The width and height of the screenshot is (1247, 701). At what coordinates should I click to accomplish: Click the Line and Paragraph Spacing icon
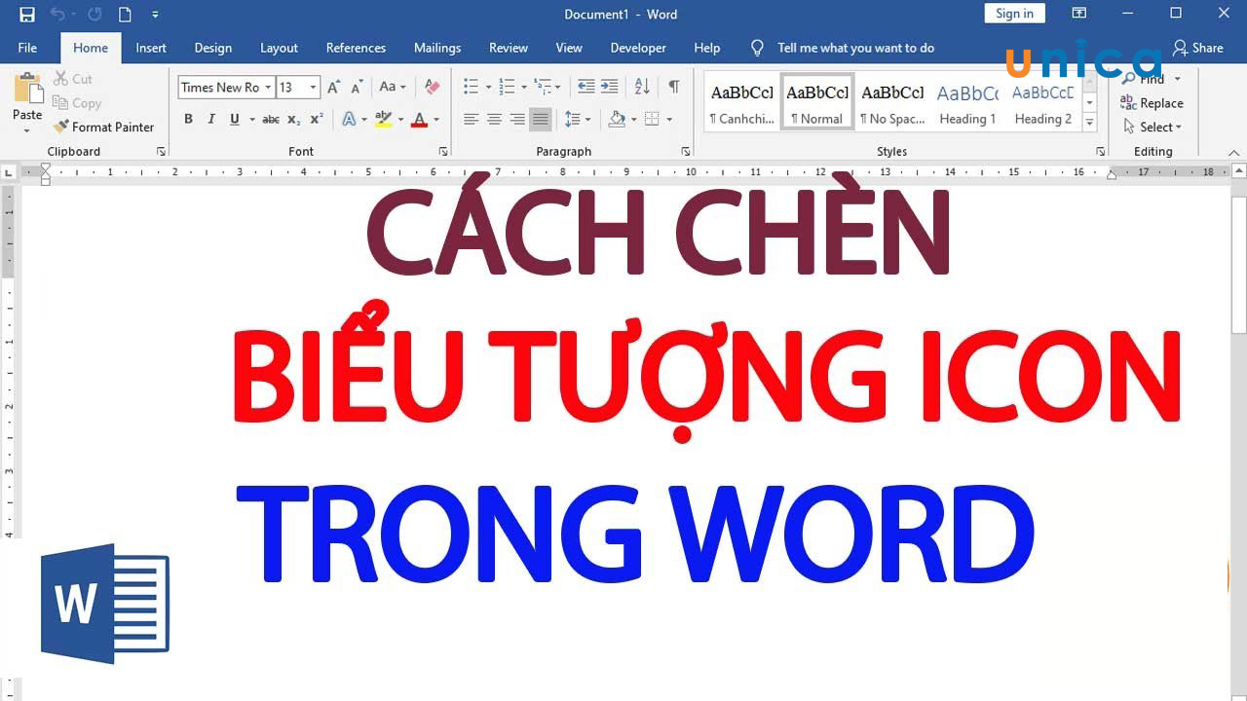(x=571, y=120)
